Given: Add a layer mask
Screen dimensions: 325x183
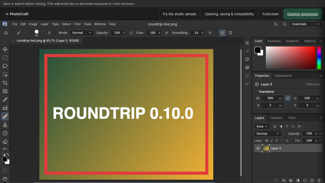Looking at the screenshot, I should pyautogui.click(x=291, y=180).
